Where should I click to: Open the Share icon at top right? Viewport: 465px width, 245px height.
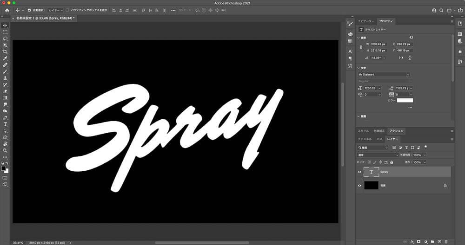[x=460, y=10]
